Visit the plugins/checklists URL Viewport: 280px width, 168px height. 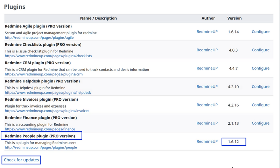48,56
